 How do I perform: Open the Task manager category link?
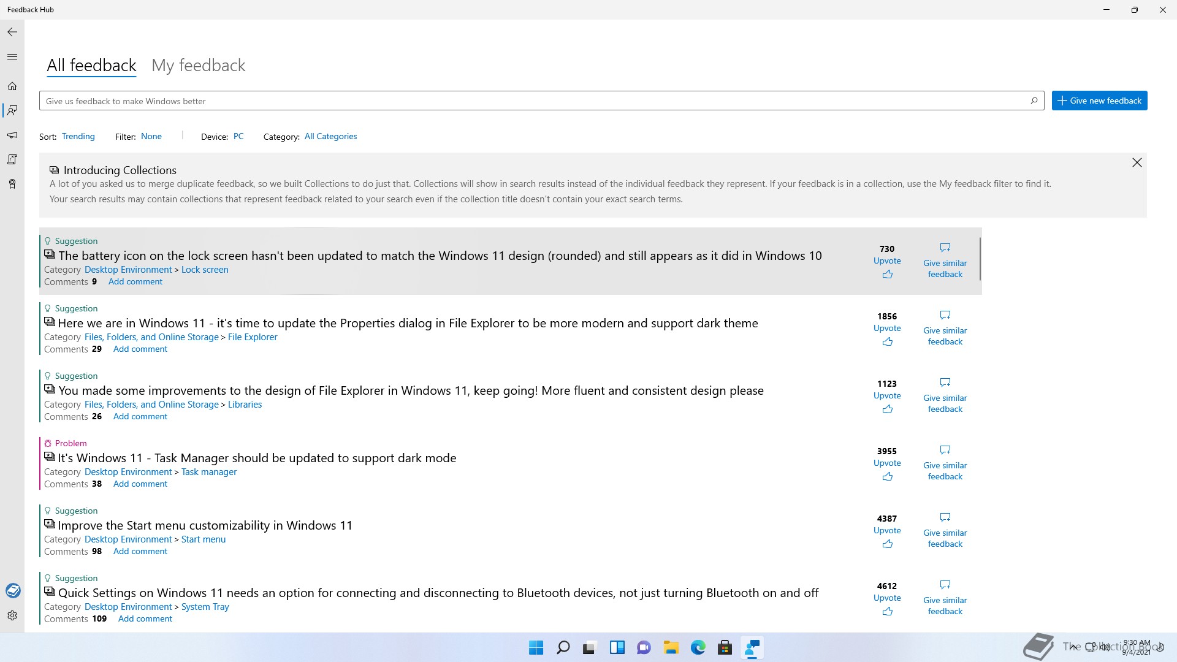(x=209, y=472)
